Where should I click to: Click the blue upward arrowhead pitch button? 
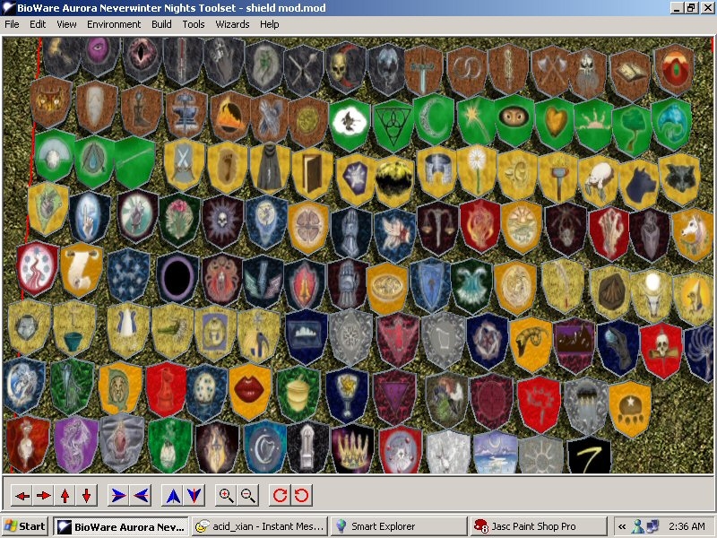pos(173,495)
